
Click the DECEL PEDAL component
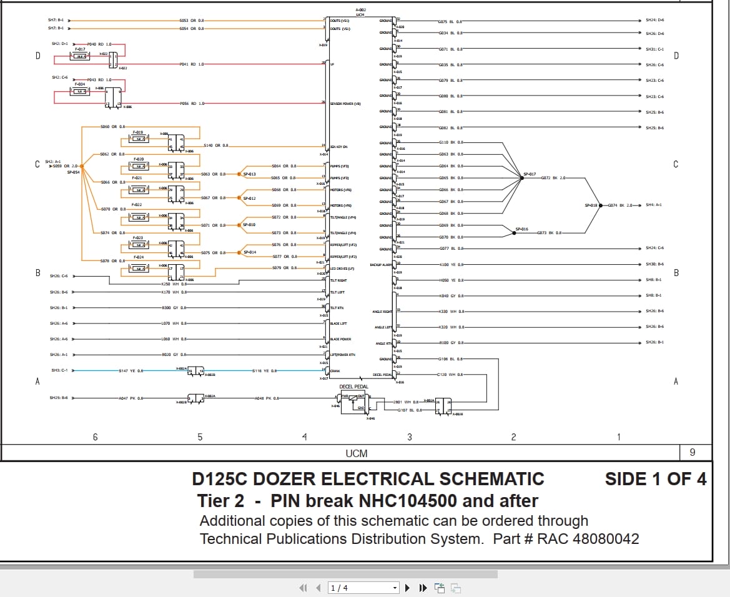click(353, 403)
